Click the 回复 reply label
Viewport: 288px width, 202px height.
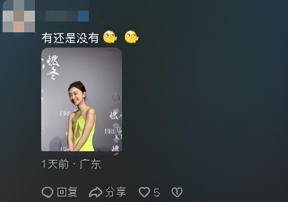pos(67,192)
